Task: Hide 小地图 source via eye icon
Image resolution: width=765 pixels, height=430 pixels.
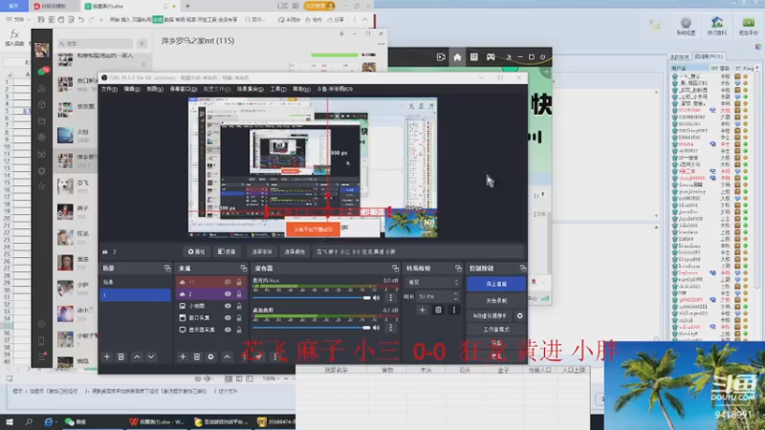Action: coord(228,306)
